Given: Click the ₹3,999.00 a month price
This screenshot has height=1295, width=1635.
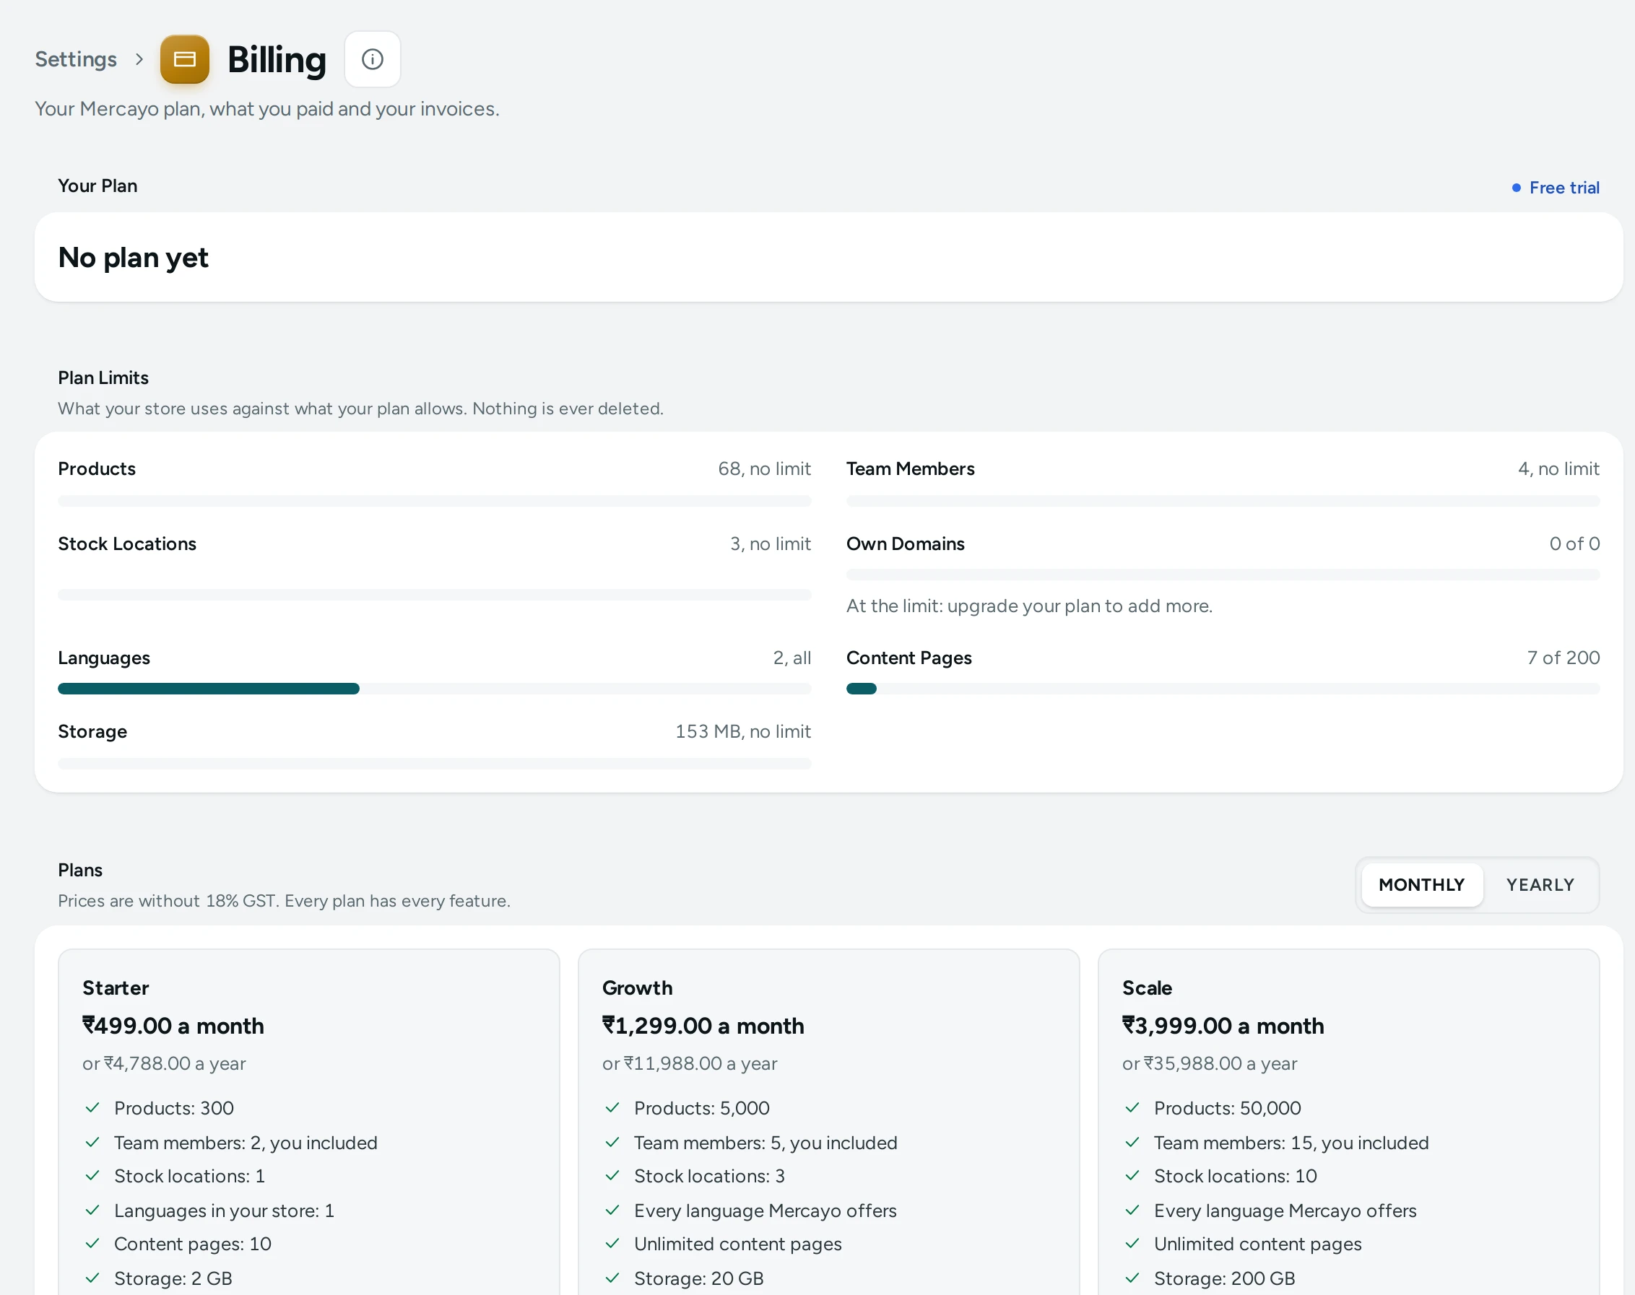Looking at the screenshot, I should (1223, 1026).
